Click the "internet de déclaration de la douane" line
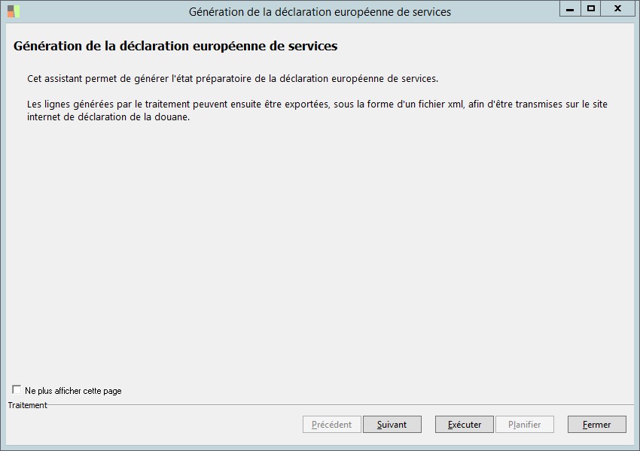This screenshot has height=451, width=640. coord(108,117)
